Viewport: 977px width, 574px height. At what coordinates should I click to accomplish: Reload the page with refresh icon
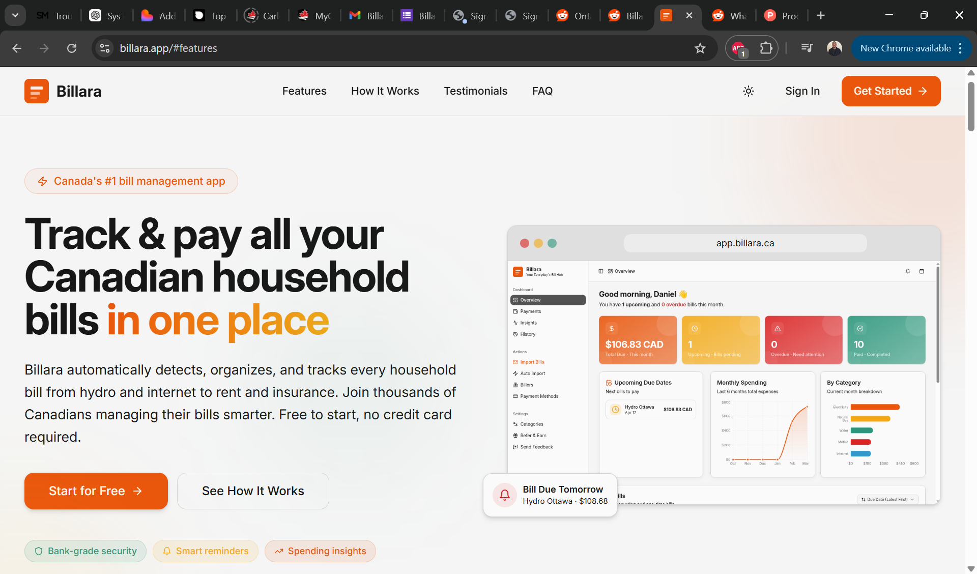72,48
